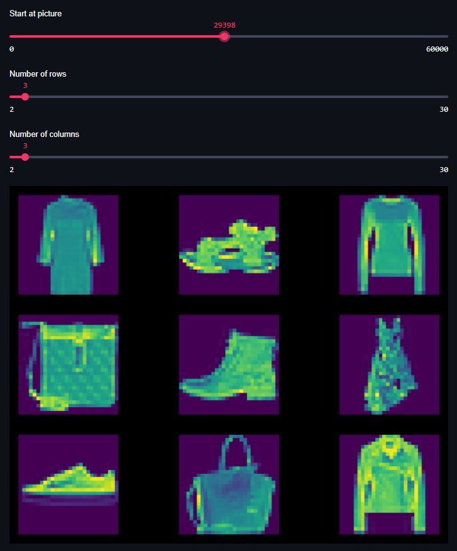Select the patterned sleeveless dress image
The image size is (457, 551).
point(389,364)
